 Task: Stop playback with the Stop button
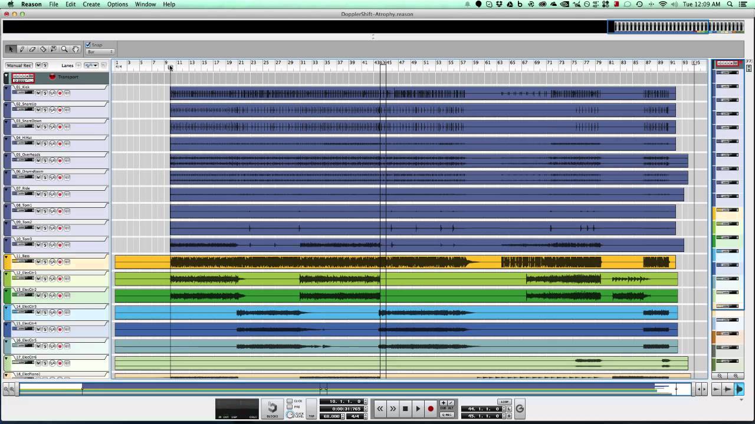click(x=405, y=408)
